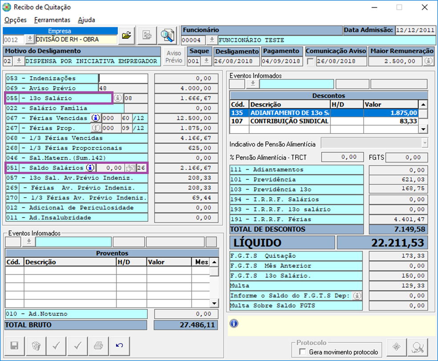438x361 pixels.
Task: Click the printer icon
Action: click(98, 346)
